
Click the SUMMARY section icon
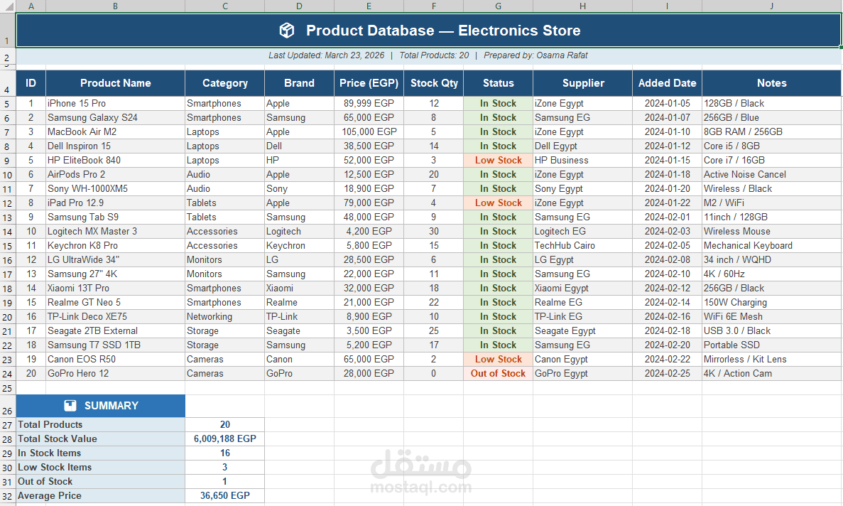pos(70,406)
